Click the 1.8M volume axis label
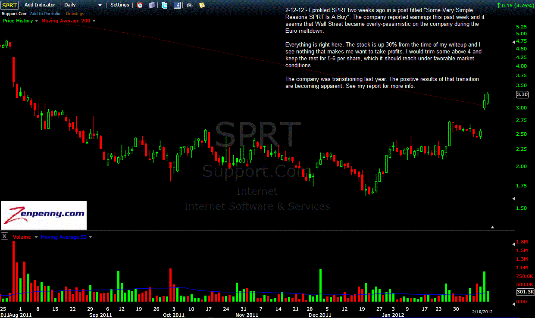Image resolution: width=535 pixels, height=318 pixels. pos(522,243)
